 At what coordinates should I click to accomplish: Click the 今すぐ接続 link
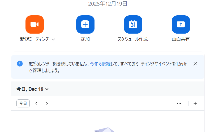point(100,64)
